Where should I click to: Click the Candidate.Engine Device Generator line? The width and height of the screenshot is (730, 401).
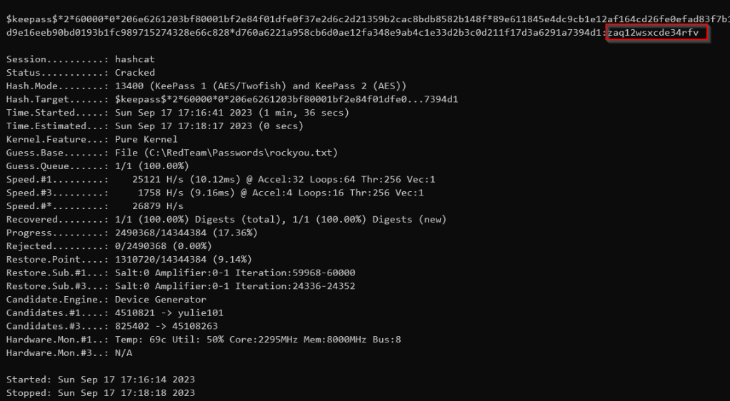[x=160, y=300]
